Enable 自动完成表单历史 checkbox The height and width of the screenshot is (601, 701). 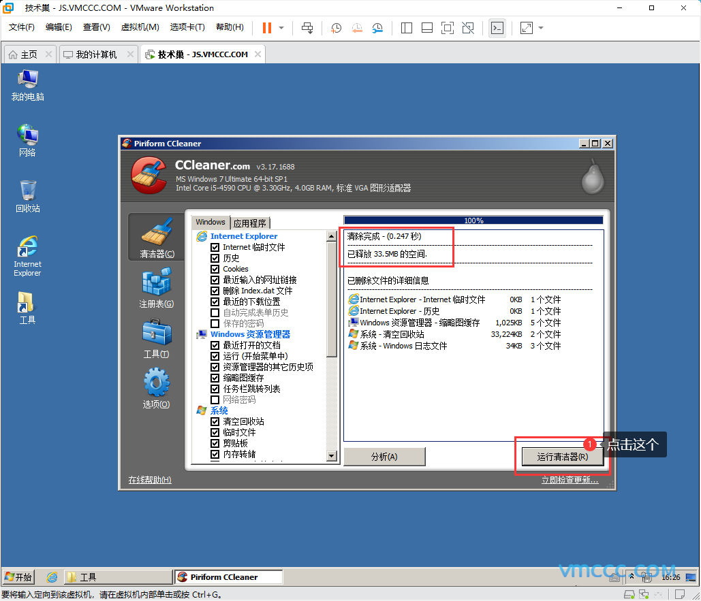[x=215, y=312]
